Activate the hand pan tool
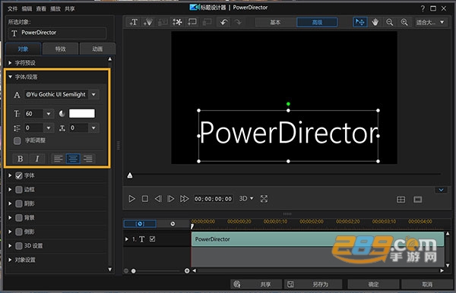 coord(375,22)
